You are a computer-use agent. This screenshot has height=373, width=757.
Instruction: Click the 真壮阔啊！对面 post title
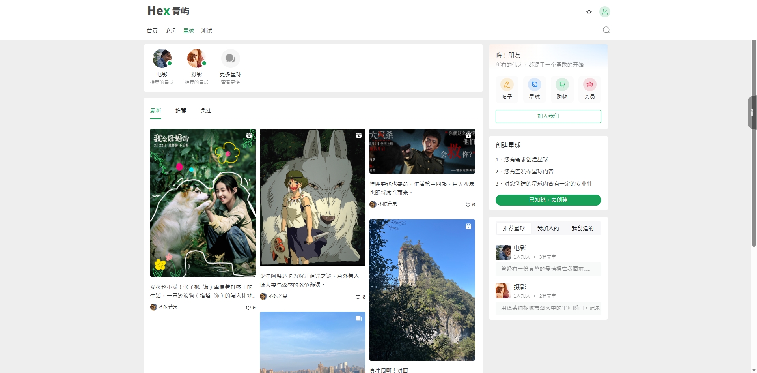tap(389, 370)
